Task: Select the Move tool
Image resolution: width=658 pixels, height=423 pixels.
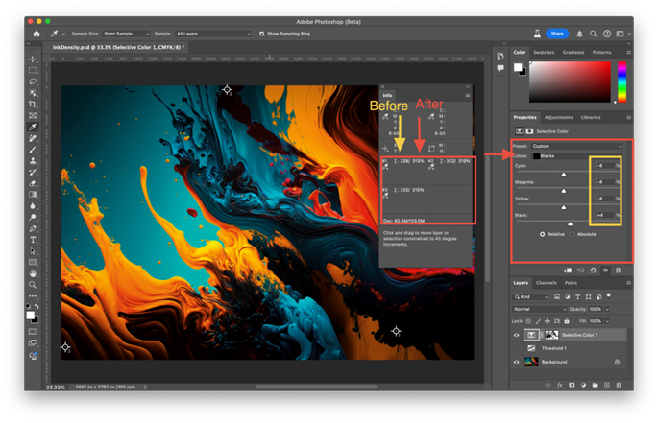Action: click(x=33, y=59)
